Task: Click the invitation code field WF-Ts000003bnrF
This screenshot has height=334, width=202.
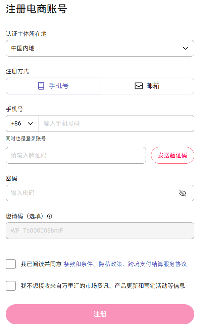Action: point(100,231)
